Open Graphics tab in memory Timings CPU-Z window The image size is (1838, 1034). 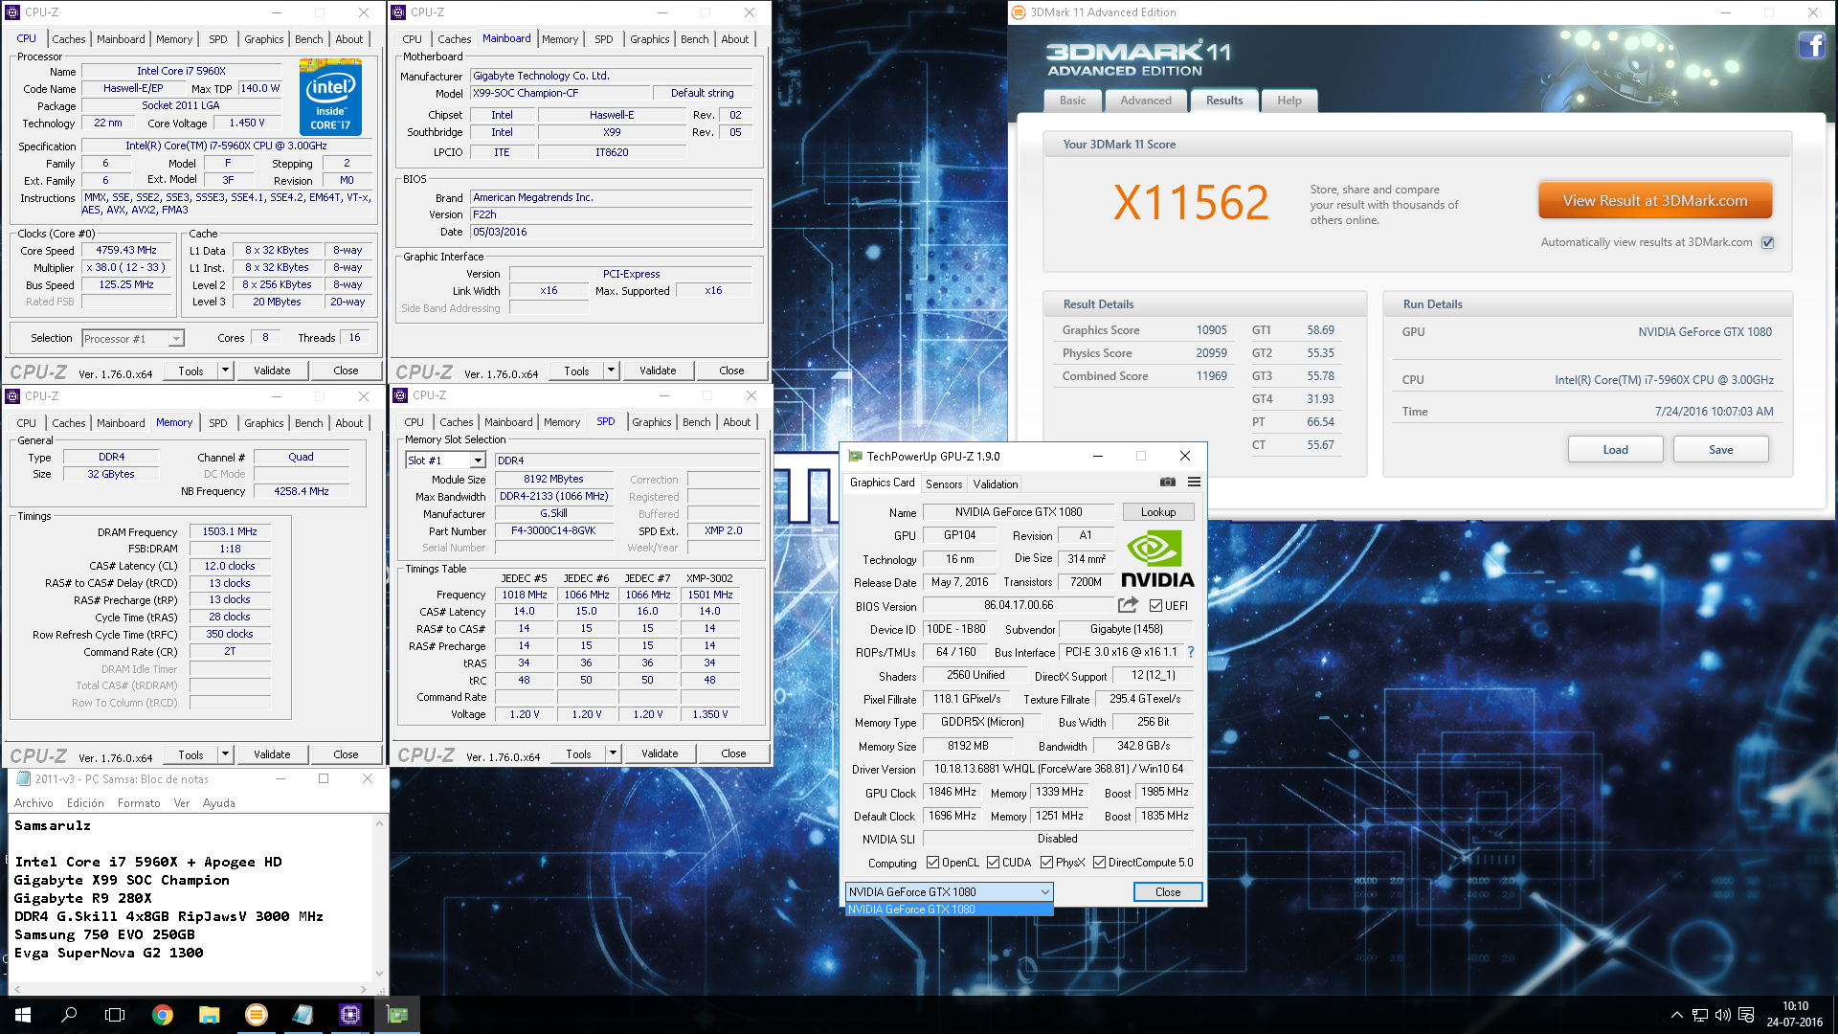pyautogui.click(x=263, y=423)
